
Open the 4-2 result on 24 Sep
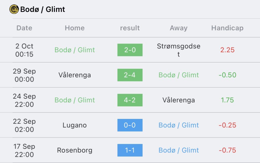tap(130, 100)
